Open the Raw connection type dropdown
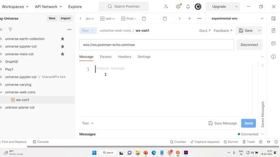The image size is (280, 157). pyautogui.click(x=88, y=31)
